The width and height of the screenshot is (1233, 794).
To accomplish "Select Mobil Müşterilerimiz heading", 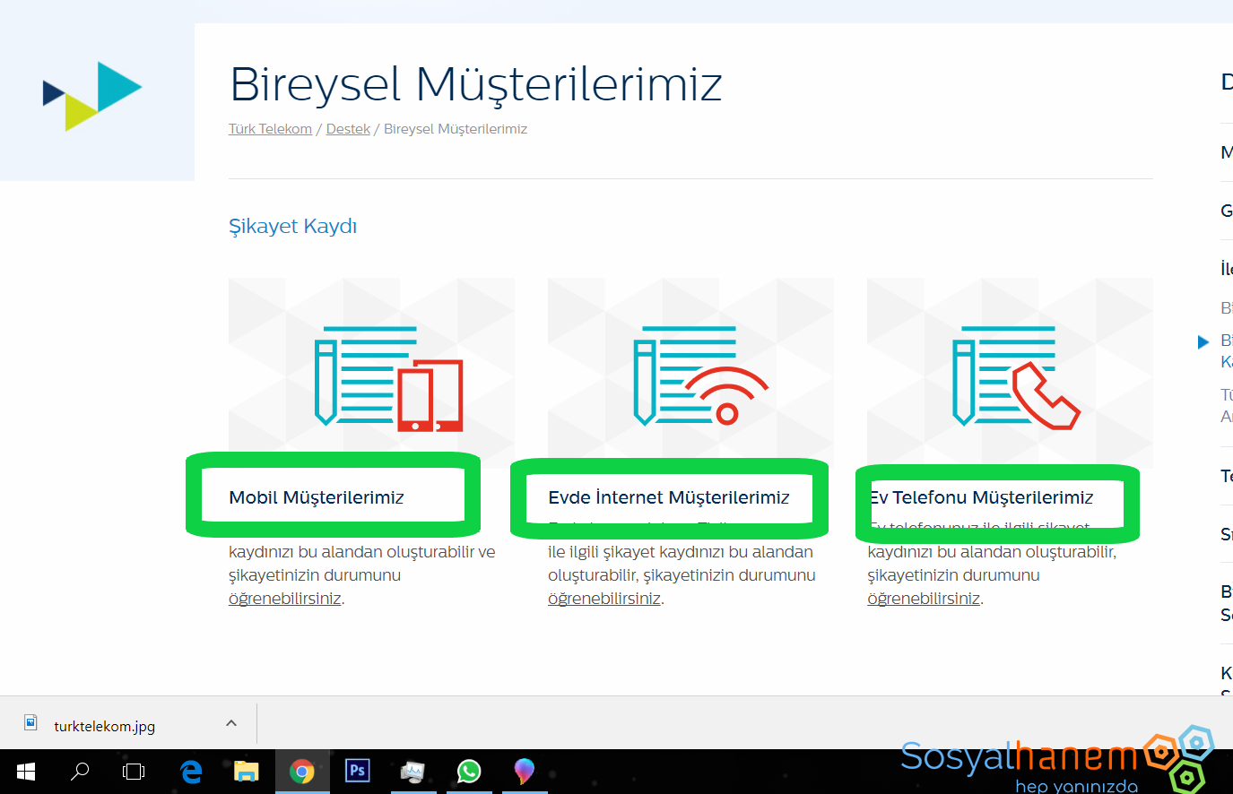I will [x=317, y=497].
